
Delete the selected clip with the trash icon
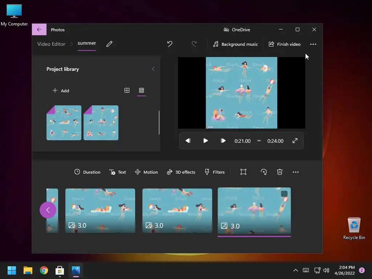(x=280, y=172)
